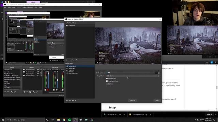
Task: Move source down in OBS Sources panel
Action: click(37, 92)
